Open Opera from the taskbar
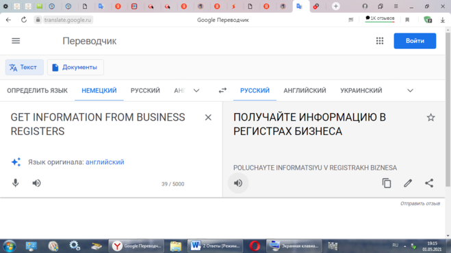Screen dimensions: 451x253 coord(255,245)
